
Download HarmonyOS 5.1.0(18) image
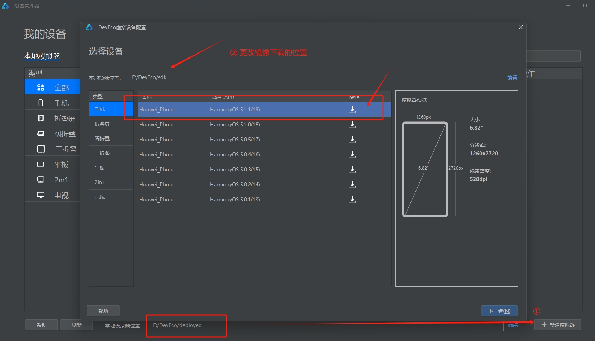click(352, 125)
